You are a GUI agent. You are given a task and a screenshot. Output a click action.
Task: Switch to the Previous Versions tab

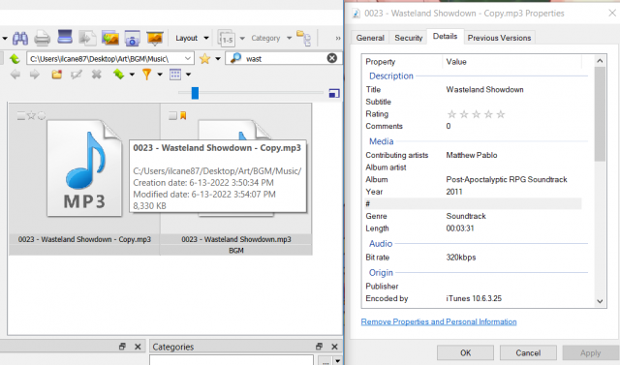click(x=499, y=38)
